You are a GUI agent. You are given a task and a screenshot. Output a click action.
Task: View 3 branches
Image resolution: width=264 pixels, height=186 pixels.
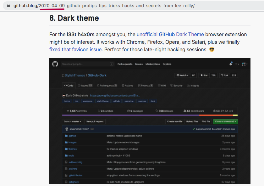[x=106, y=111]
